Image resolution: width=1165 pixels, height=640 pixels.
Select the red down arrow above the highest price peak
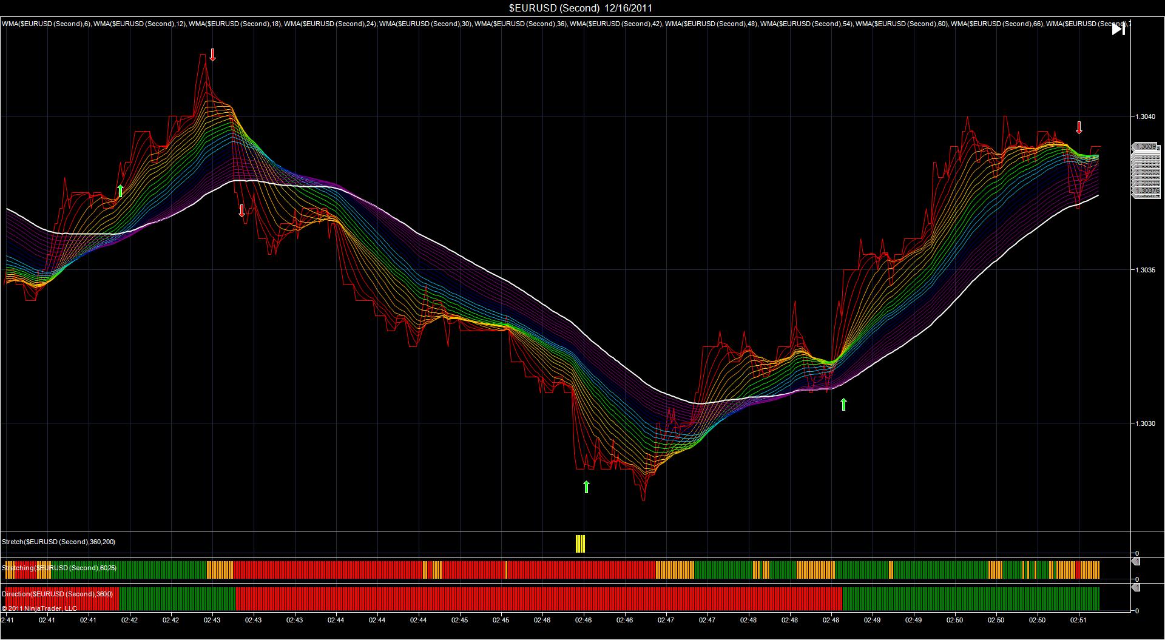point(212,55)
